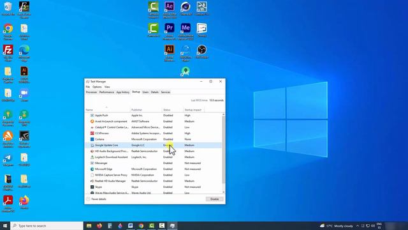Image resolution: width=408 pixels, height=230 pixels.
Task: Sort by Startup impact column header
Action: (194, 110)
